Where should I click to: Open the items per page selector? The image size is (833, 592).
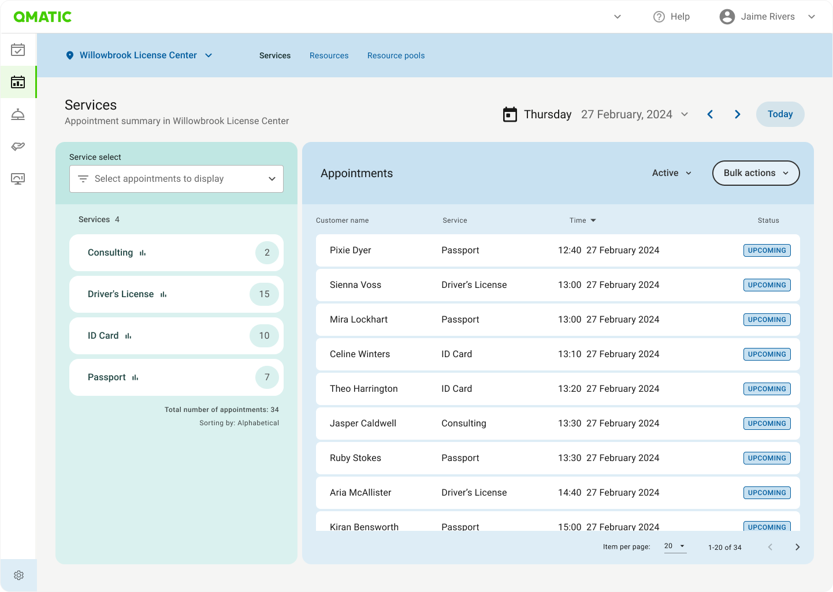pos(674,546)
